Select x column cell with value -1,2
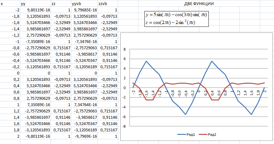Viewport: 274px width, 144px height. point(10,35)
